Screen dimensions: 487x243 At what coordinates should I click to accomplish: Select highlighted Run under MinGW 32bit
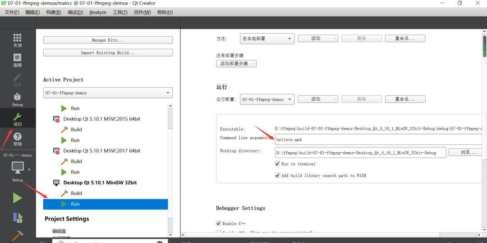coord(106,204)
